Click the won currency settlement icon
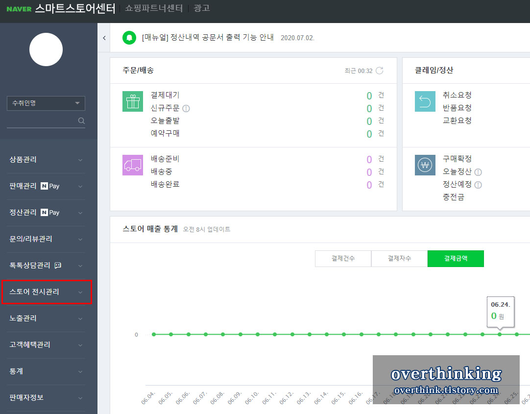Screen dimensions: 530x414 425,165
